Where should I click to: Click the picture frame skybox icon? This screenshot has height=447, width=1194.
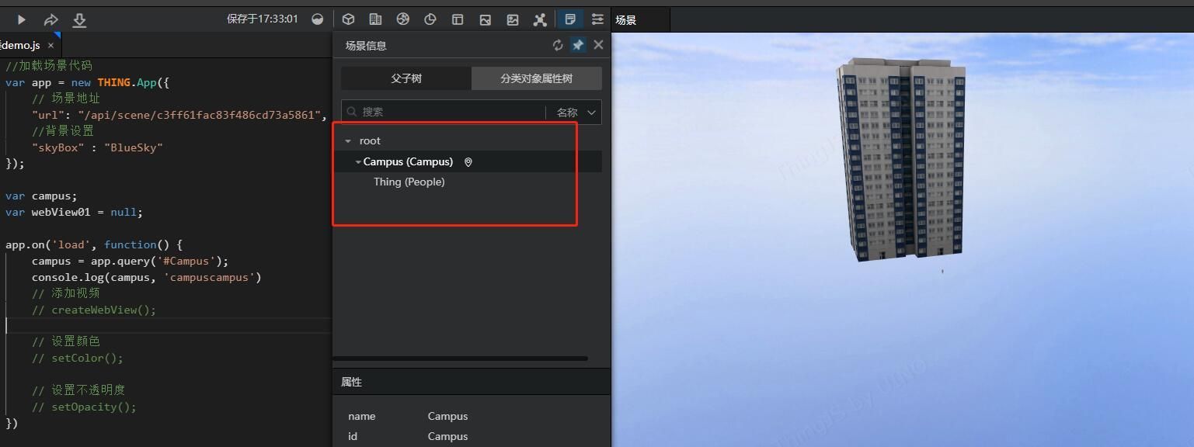(513, 19)
